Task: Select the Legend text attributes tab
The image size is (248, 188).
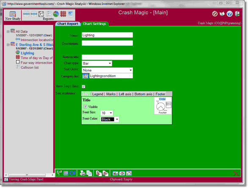Action: tap(98, 94)
